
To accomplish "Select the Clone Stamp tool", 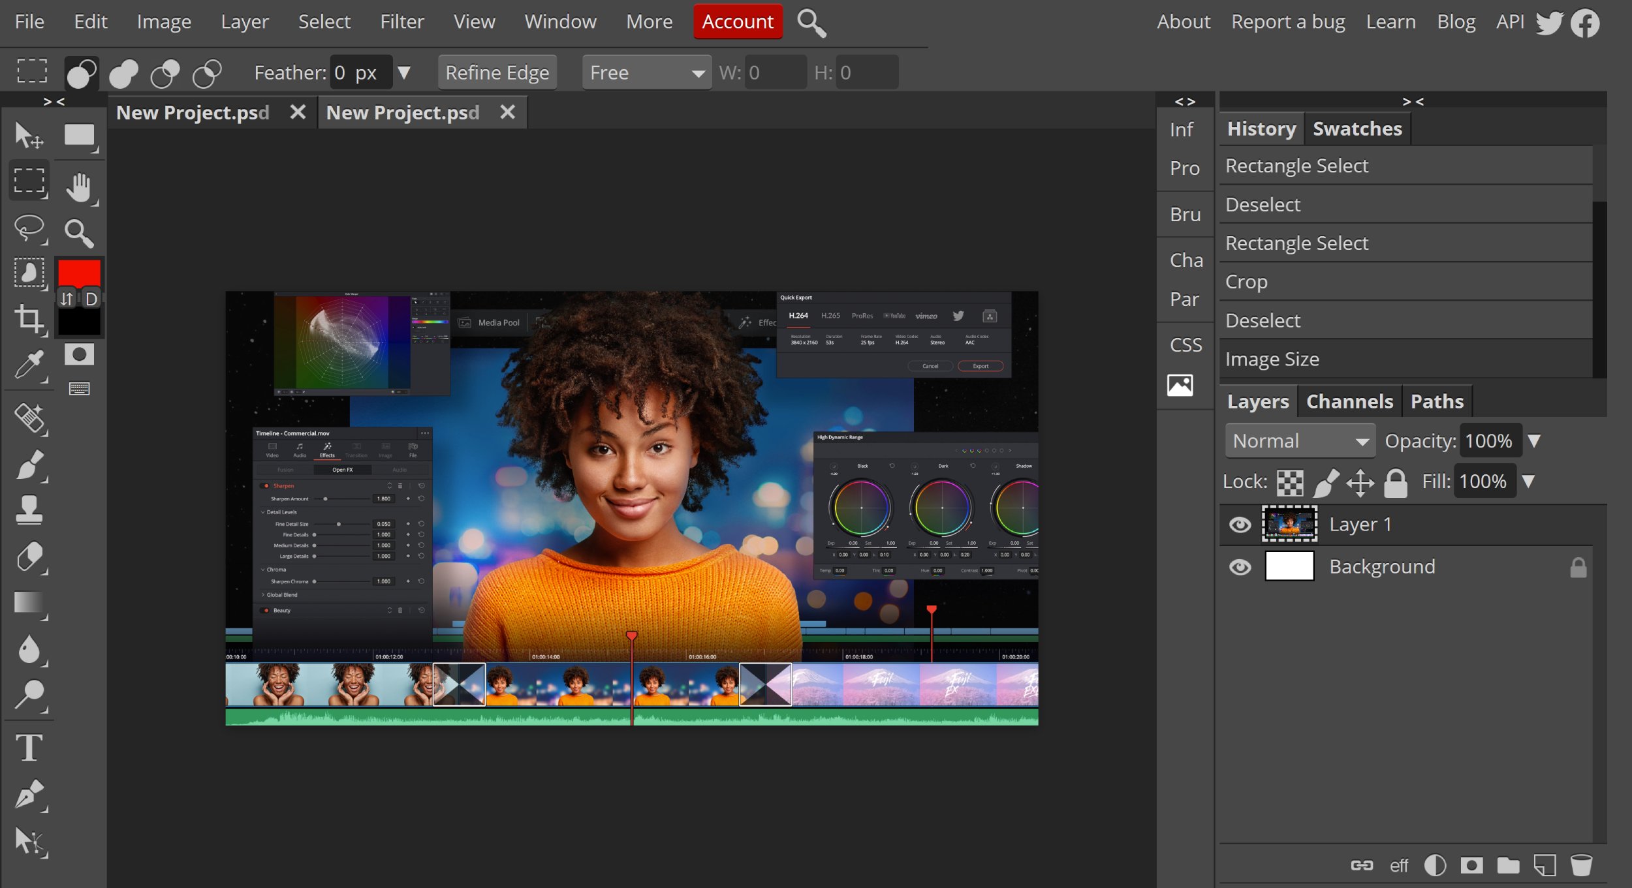I will [x=29, y=510].
